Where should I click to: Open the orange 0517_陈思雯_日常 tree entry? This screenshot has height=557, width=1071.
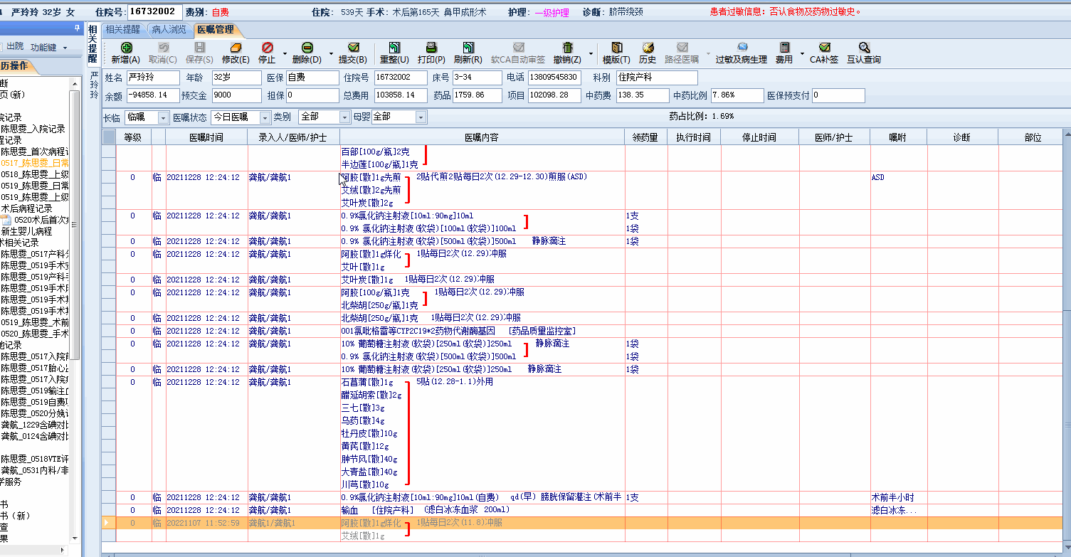34,163
